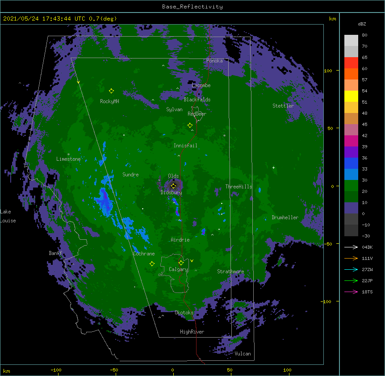Click the Banff label

tap(55, 253)
